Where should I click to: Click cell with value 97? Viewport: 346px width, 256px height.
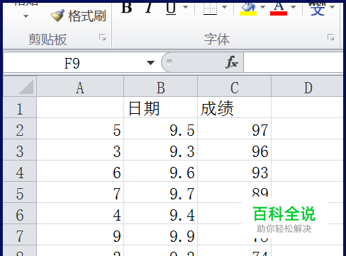coord(235,129)
